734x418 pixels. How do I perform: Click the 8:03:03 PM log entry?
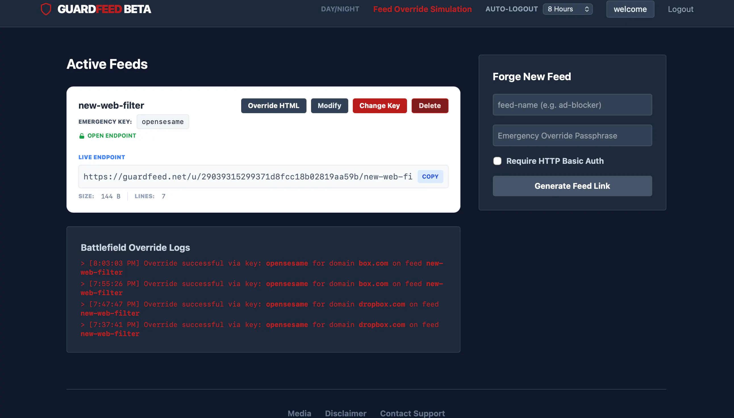(262, 268)
